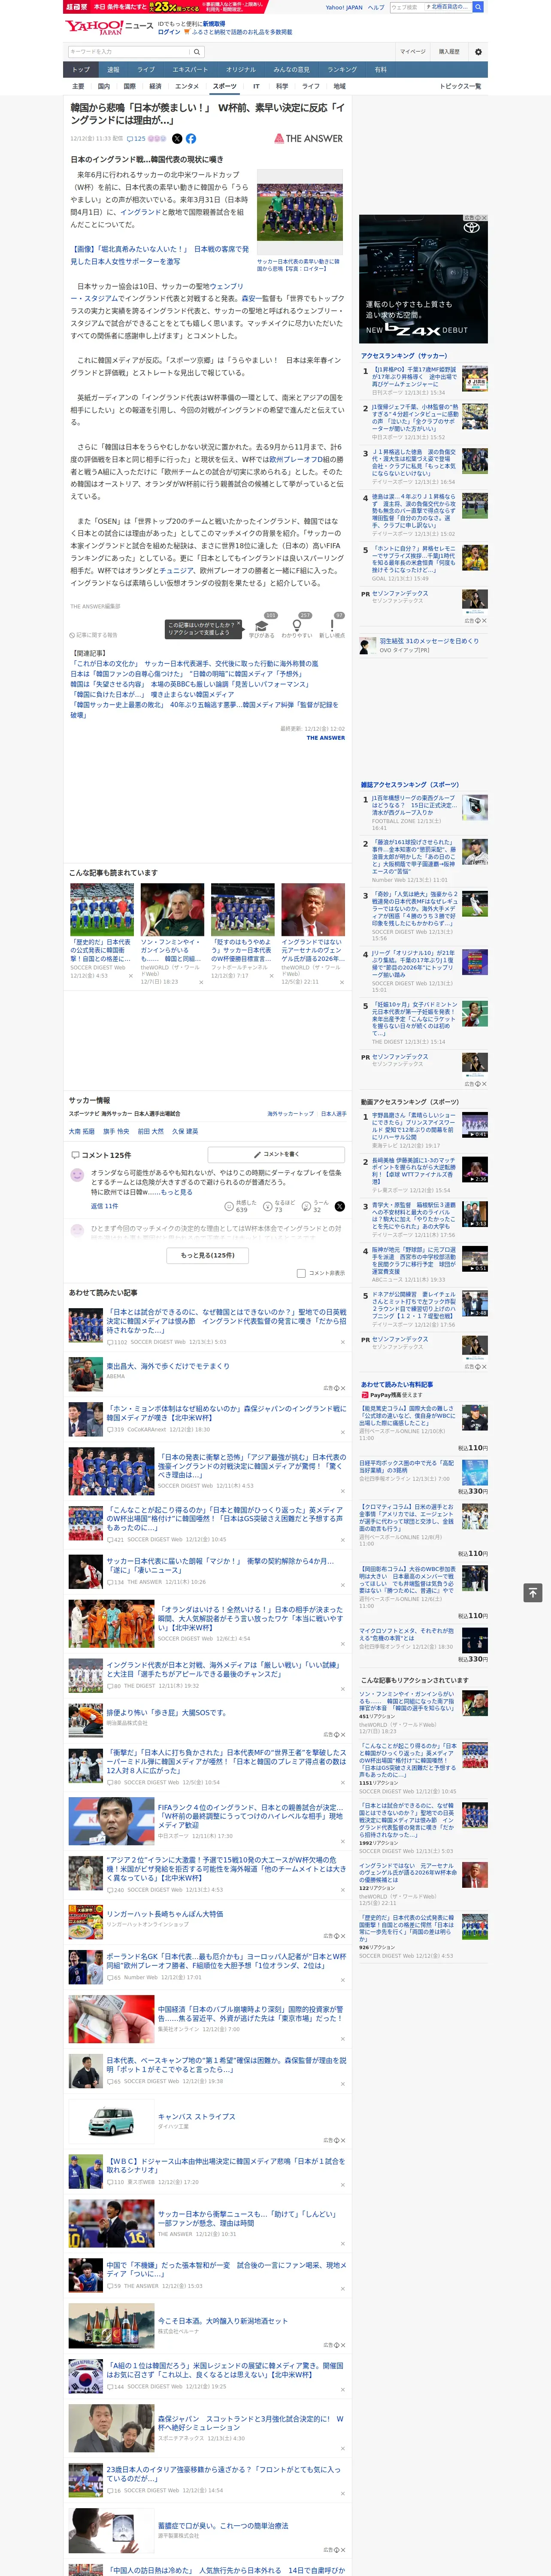Open the Yahoo! JAPAN link in the top bar
The image size is (551, 2576).
344,7
